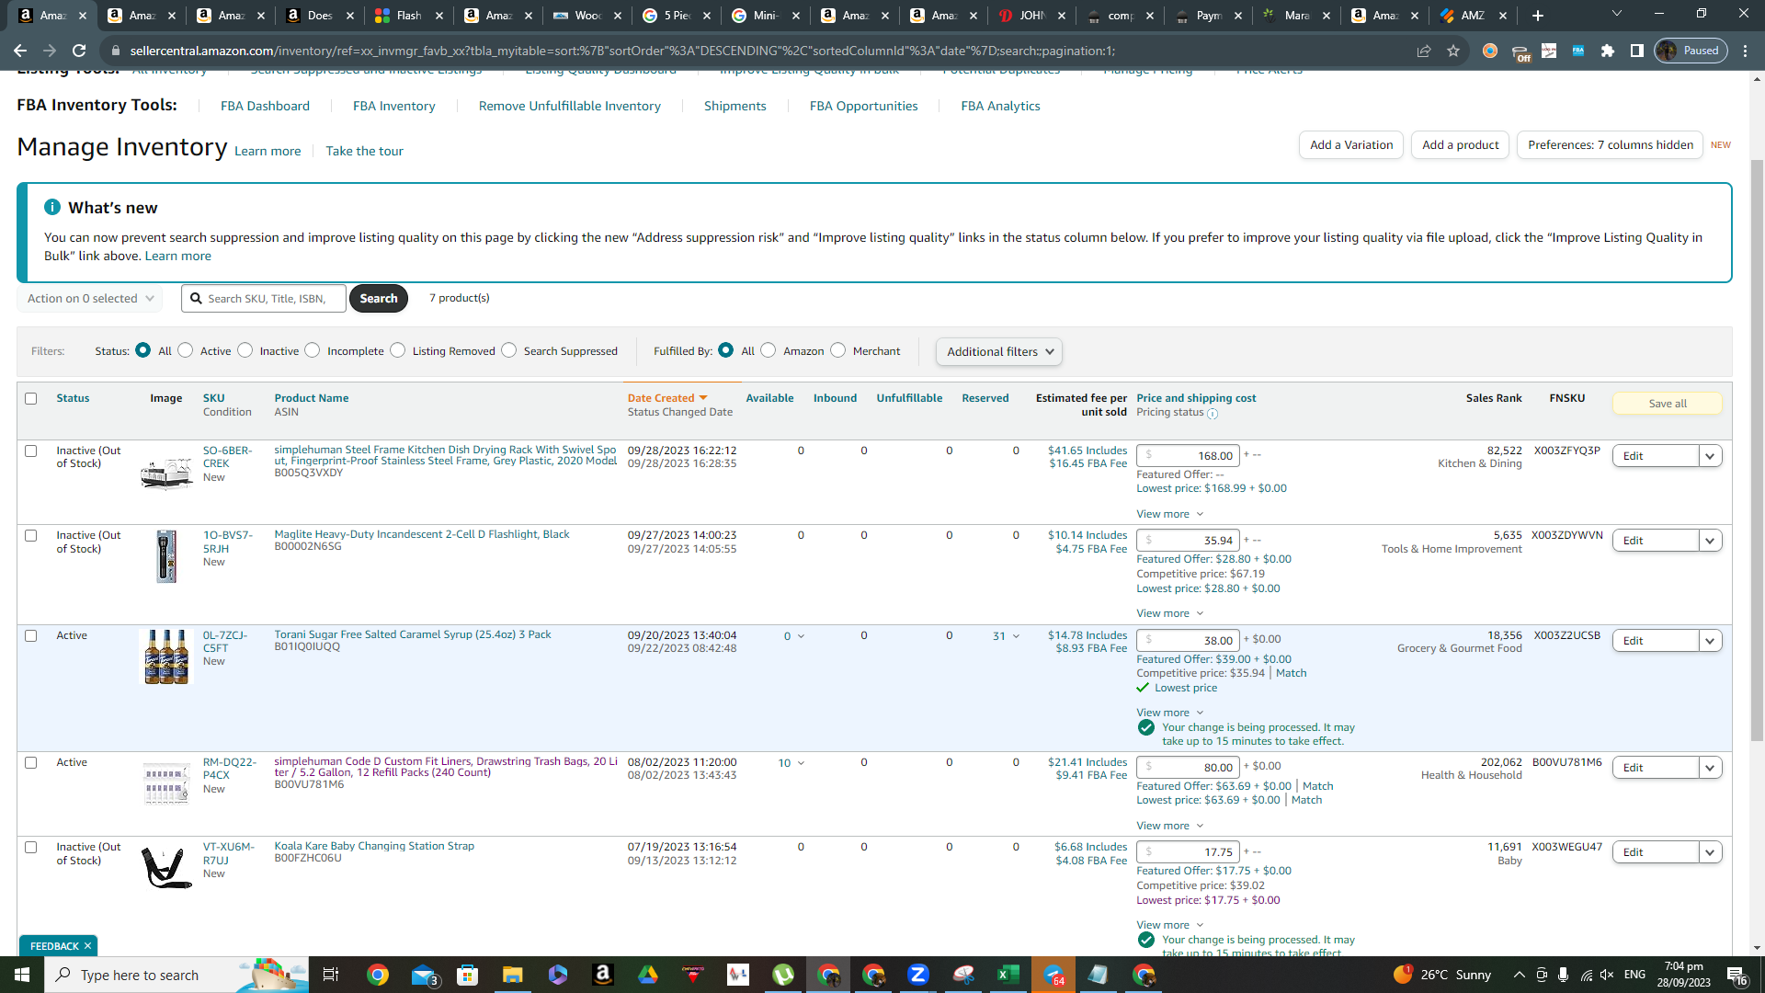Open the FBA Dashboard tab
The height and width of the screenshot is (993, 1765).
tap(265, 106)
